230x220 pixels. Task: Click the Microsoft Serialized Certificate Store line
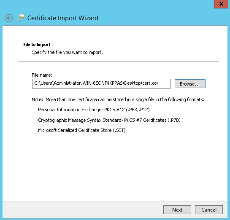click(82, 130)
